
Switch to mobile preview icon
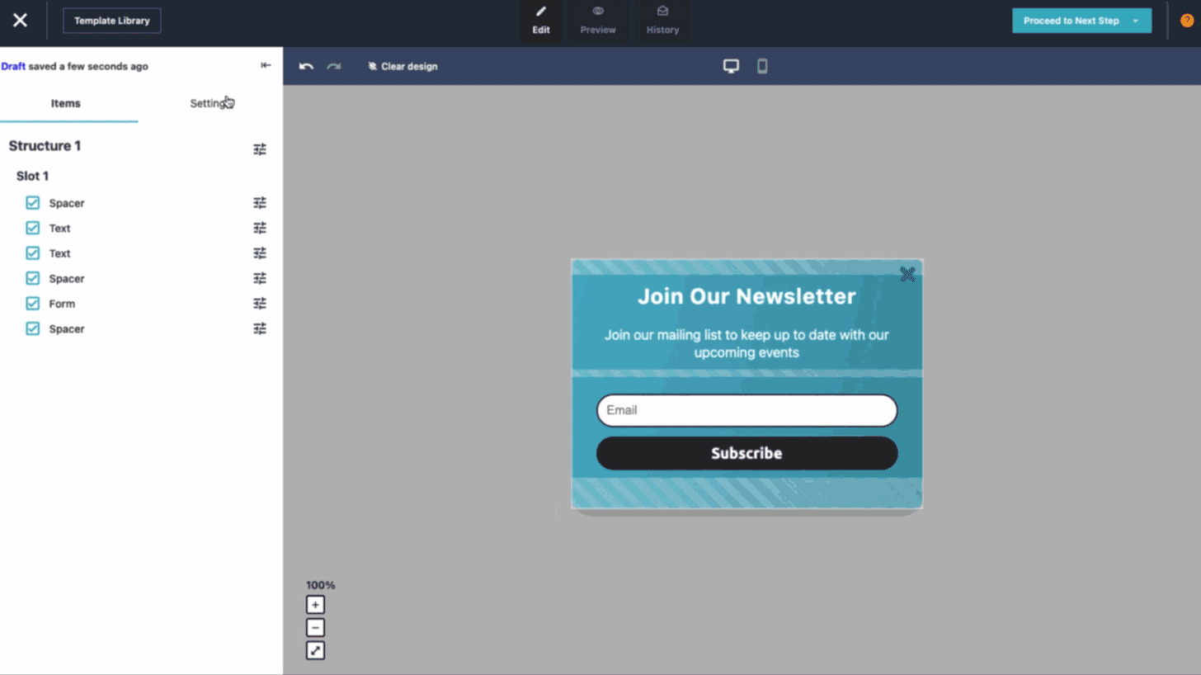coord(761,65)
